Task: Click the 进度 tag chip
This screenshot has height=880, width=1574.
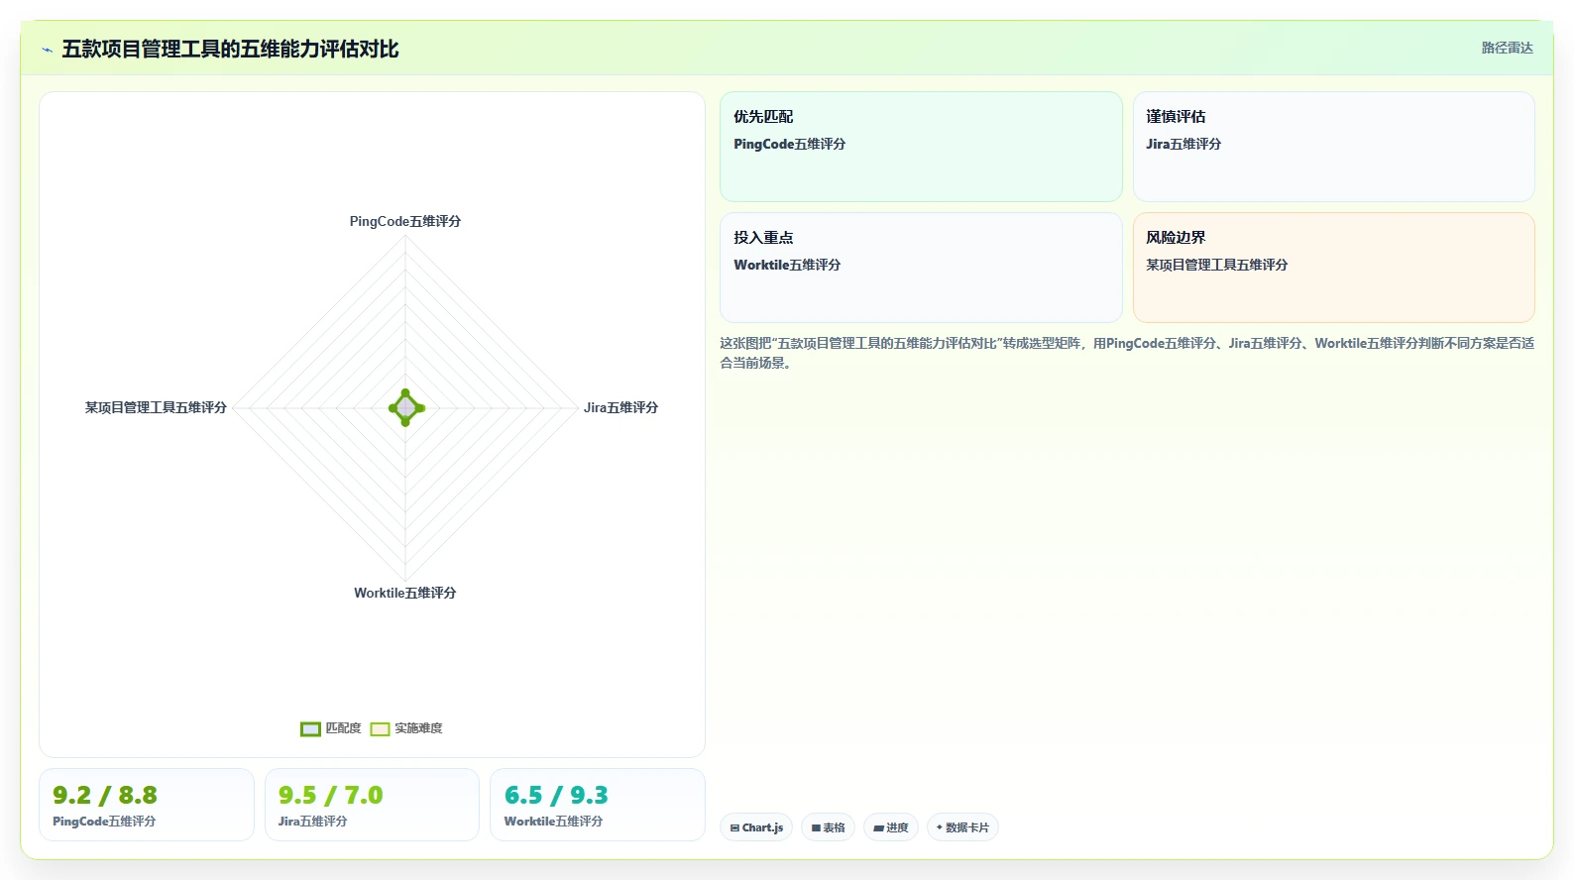Action: tap(891, 827)
